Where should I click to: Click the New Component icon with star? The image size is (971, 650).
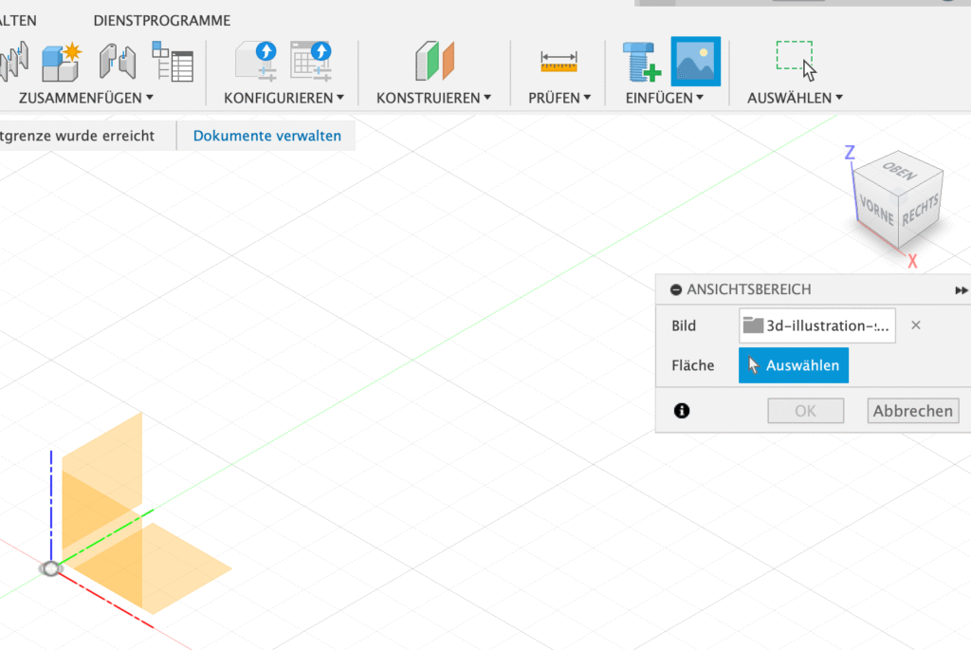pos(63,62)
